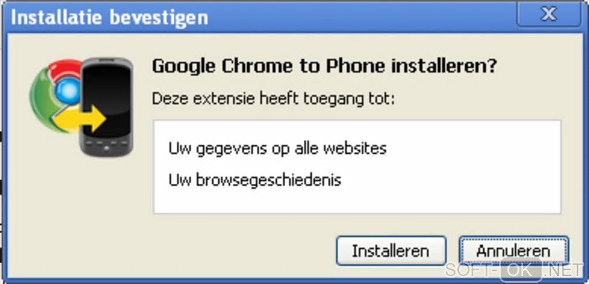Click the SOFT-OK.NET watermark logo
589x284 pixels.
513,270
